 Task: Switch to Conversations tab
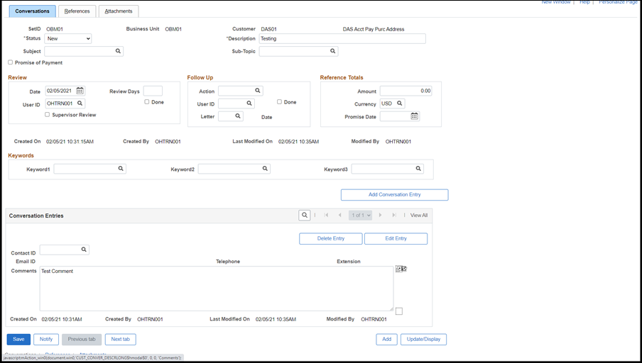pos(33,11)
